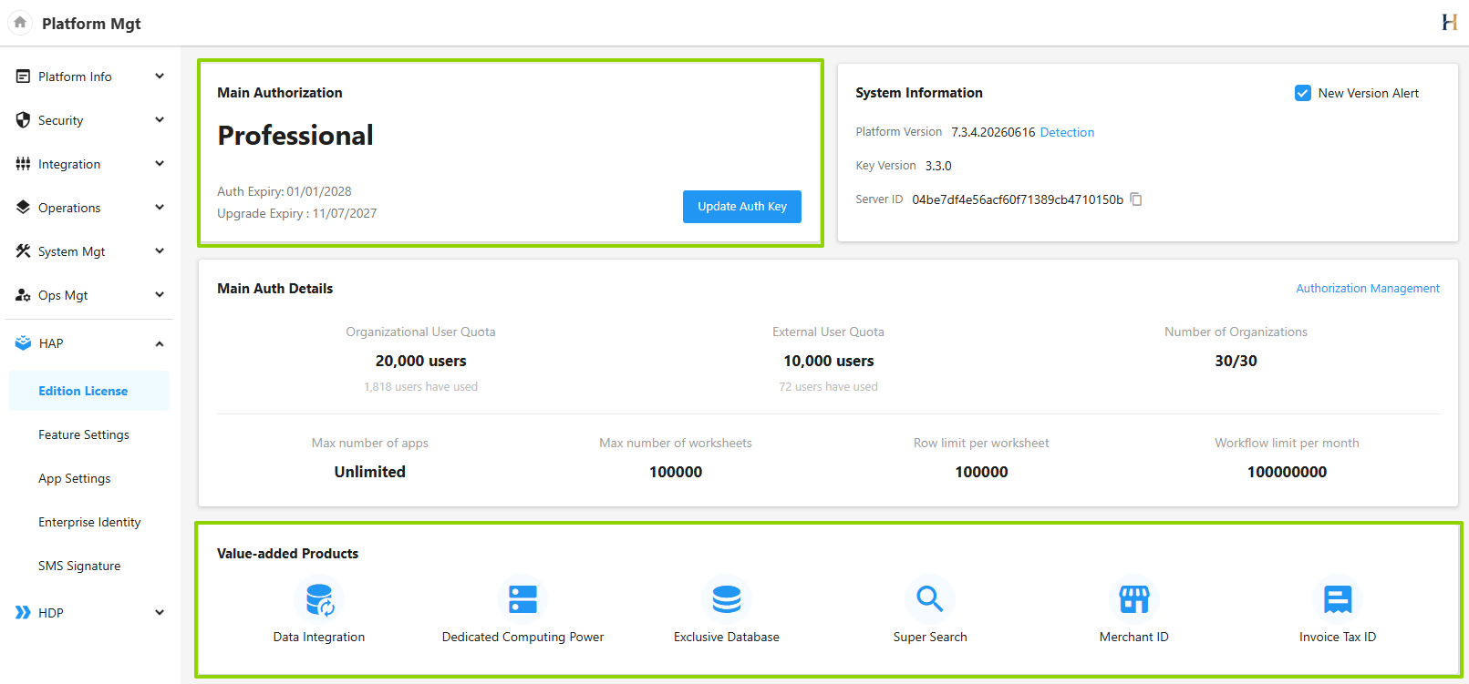Click the HAP box icon

(23, 343)
